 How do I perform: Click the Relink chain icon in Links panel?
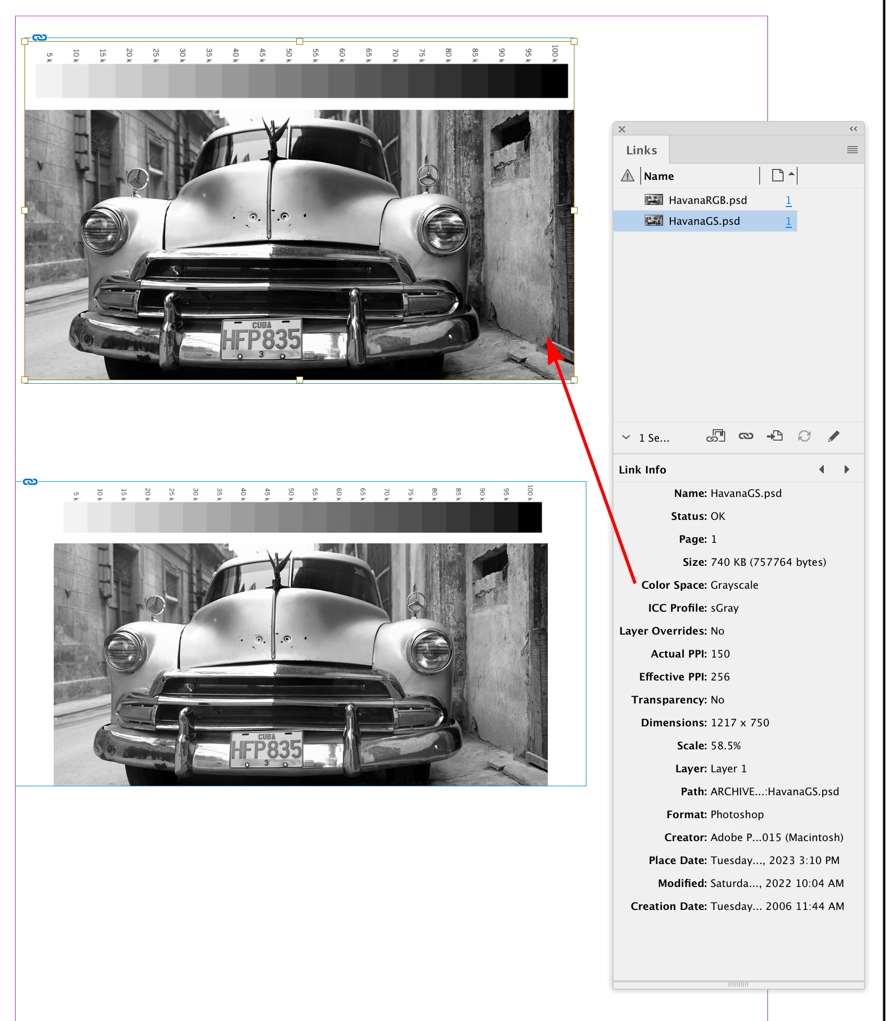[746, 436]
